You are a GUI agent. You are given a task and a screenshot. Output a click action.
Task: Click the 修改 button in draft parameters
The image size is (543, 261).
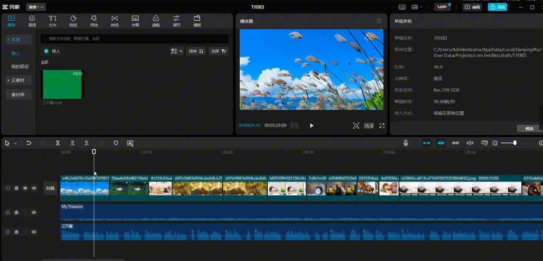click(529, 128)
